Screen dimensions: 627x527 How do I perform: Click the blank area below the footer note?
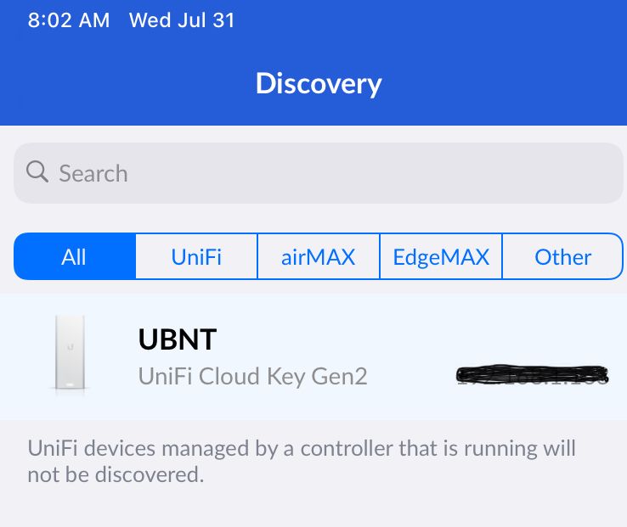click(313, 509)
